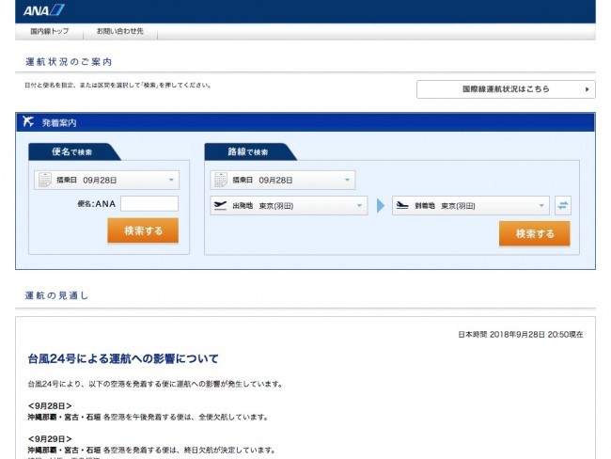Click blue arrow between departure and arrival
Image resolution: width=611 pixels, height=459 pixels.
click(381, 206)
